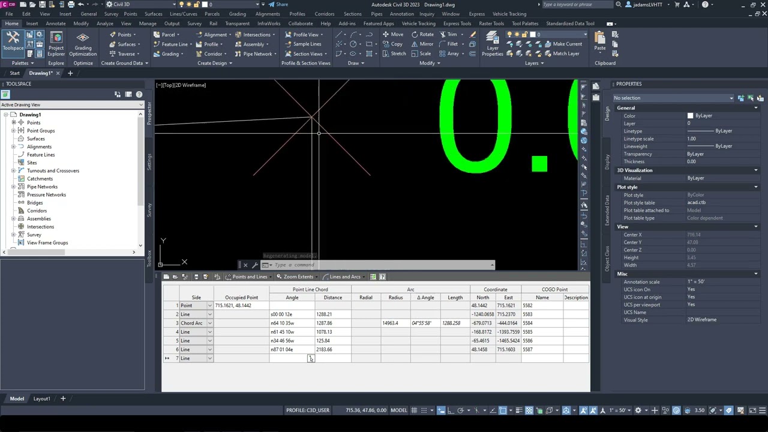Click Make Current layer tool
768x432 pixels.
click(x=562, y=44)
